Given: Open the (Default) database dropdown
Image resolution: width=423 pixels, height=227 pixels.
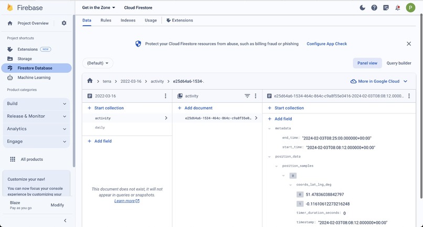Looking at the screenshot, I should coord(98,63).
